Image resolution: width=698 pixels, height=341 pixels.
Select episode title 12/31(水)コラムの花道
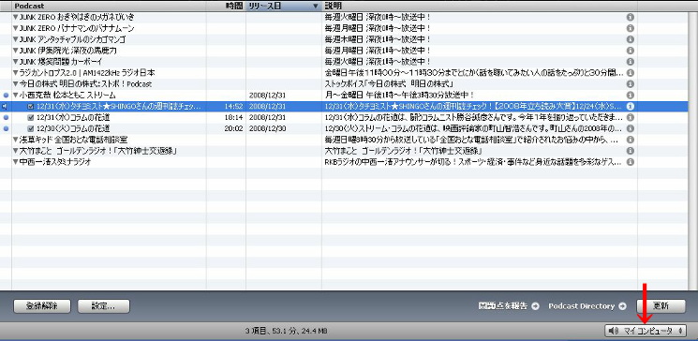(73, 118)
